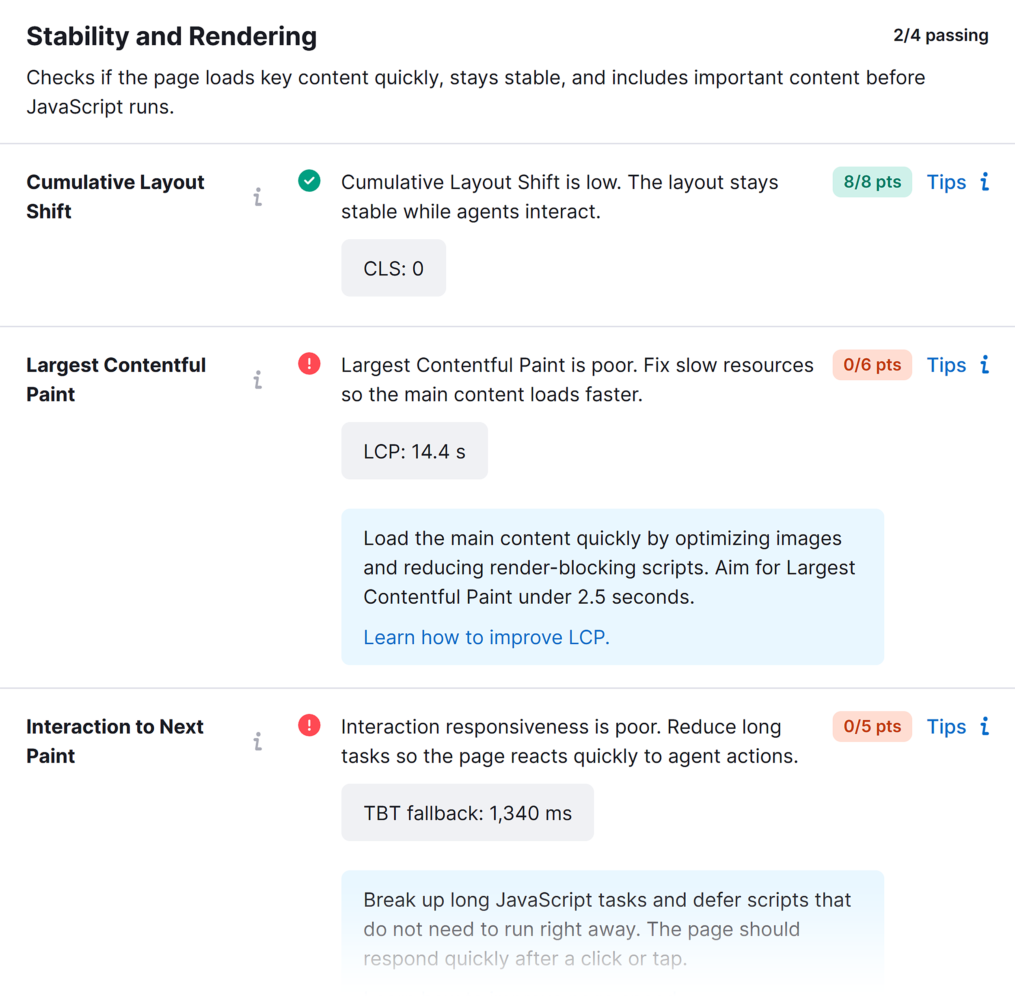Click the 'Interaction to Next Paint' row title
This screenshot has width=1015, height=1003.
(115, 741)
